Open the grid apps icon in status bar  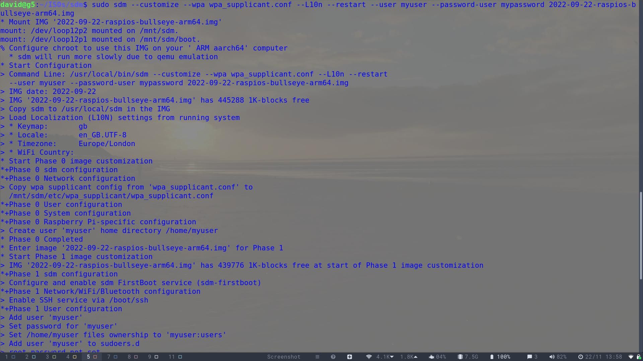pos(317,357)
